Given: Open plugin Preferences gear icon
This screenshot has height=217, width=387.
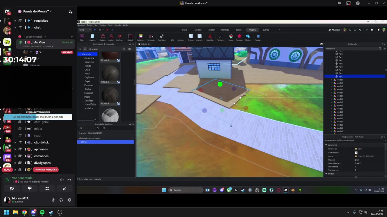Looking at the screenshot, I should (x=120, y=36).
